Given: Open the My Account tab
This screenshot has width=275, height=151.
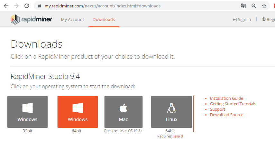Looking at the screenshot, I should point(72,19).
